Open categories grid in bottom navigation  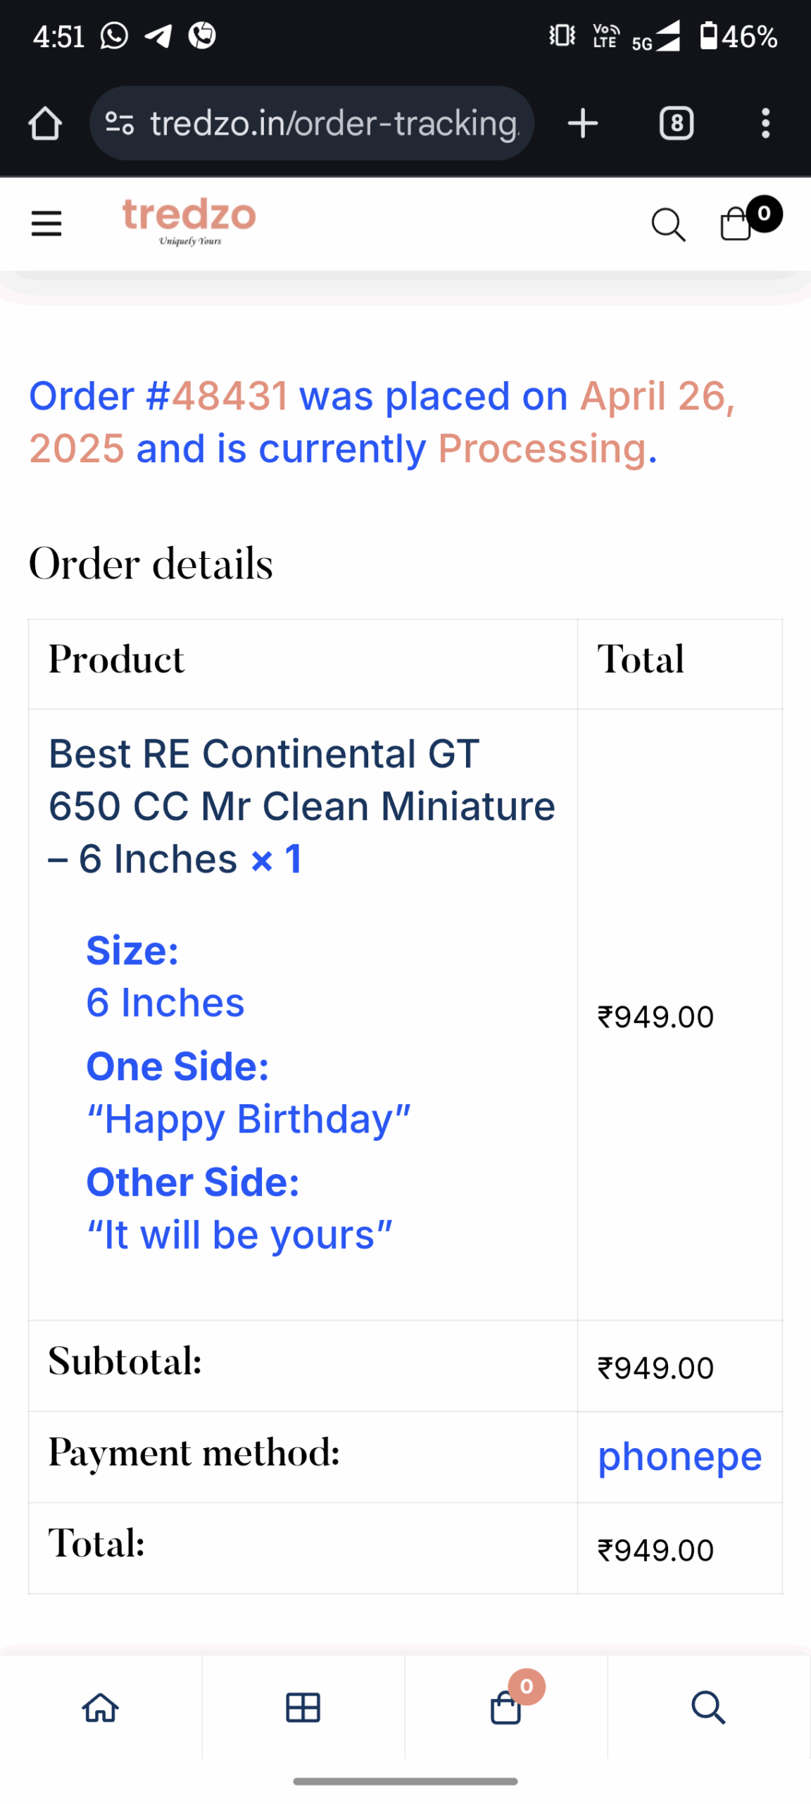303,1707
